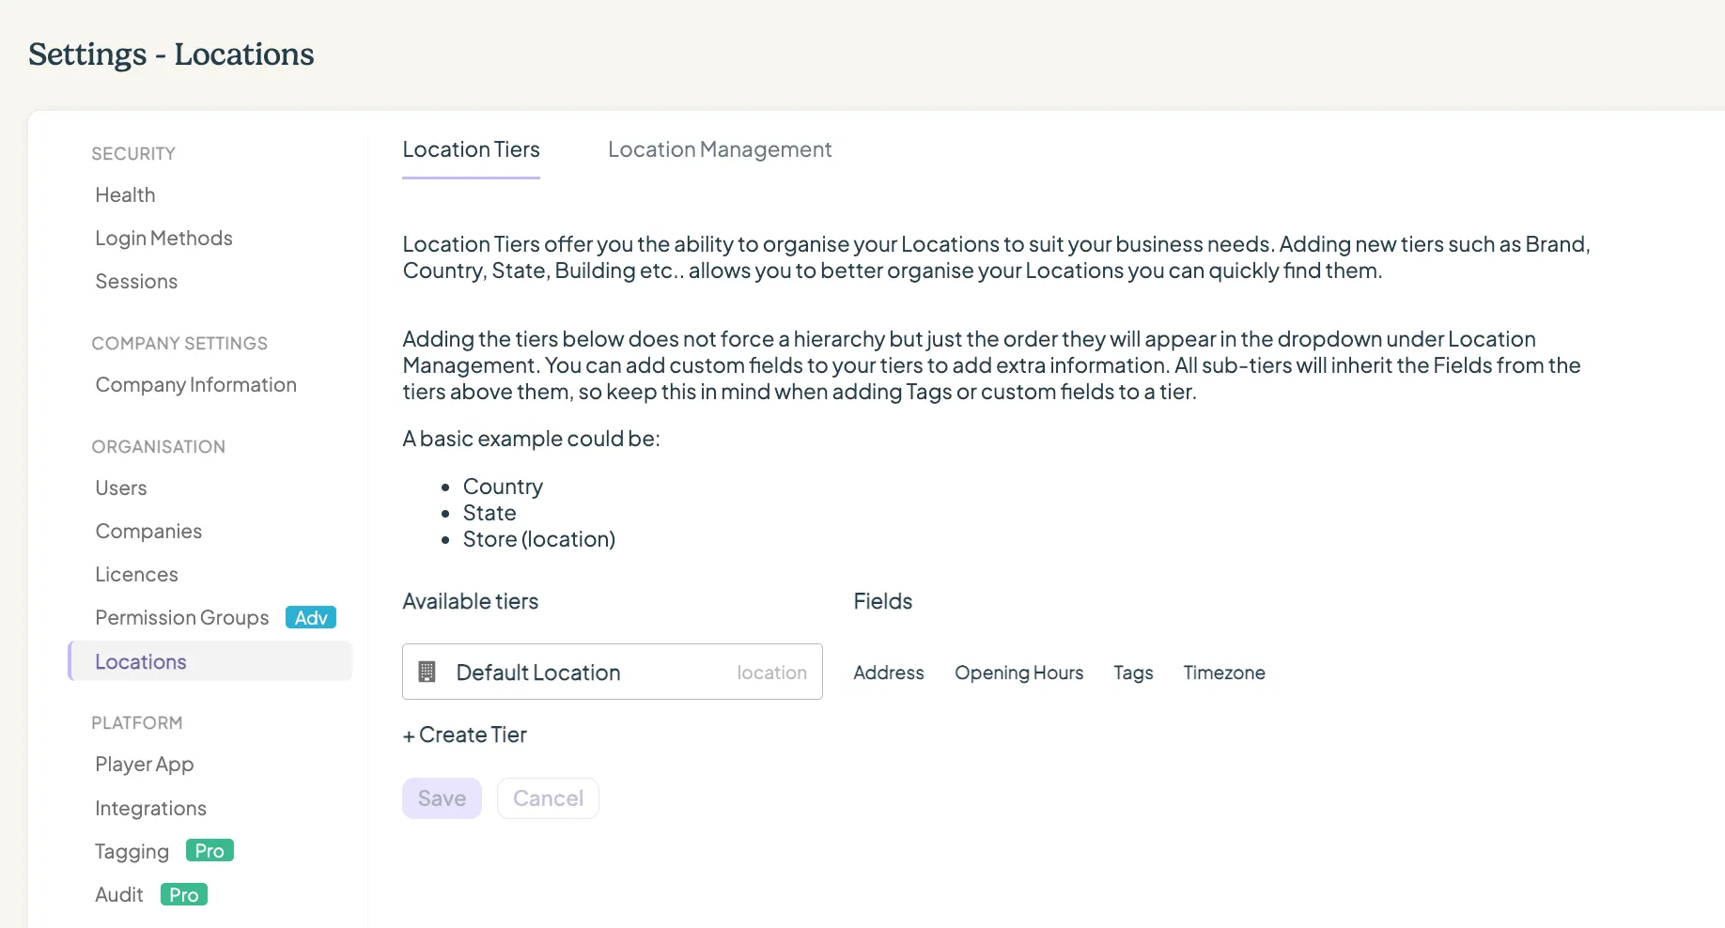Click the SECURITY section header
The image size is (1725, 928).
[x=133, y=153]
